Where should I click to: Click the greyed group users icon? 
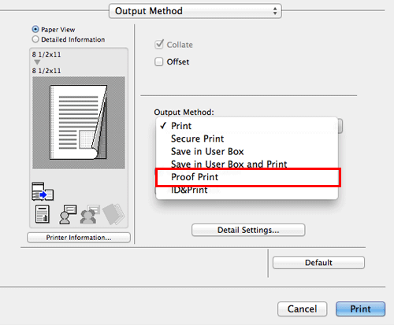pos(90,214)
